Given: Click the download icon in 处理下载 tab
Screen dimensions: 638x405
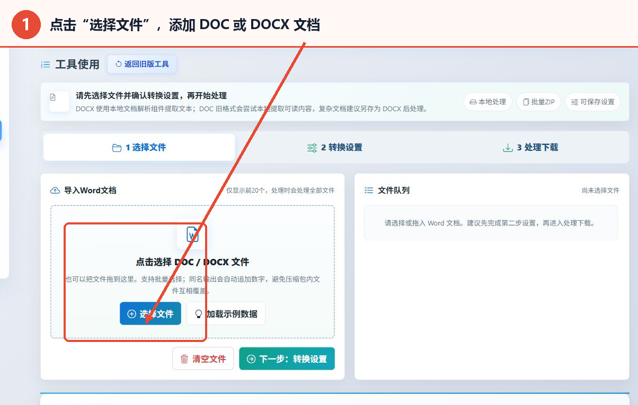Looking at the screenshot, I should (508, 148).
